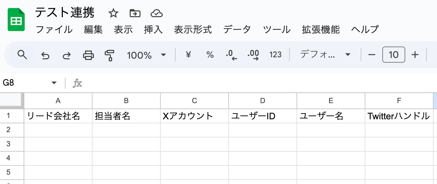
Task: Click the G8 name box field
Action: click(25, 83)
